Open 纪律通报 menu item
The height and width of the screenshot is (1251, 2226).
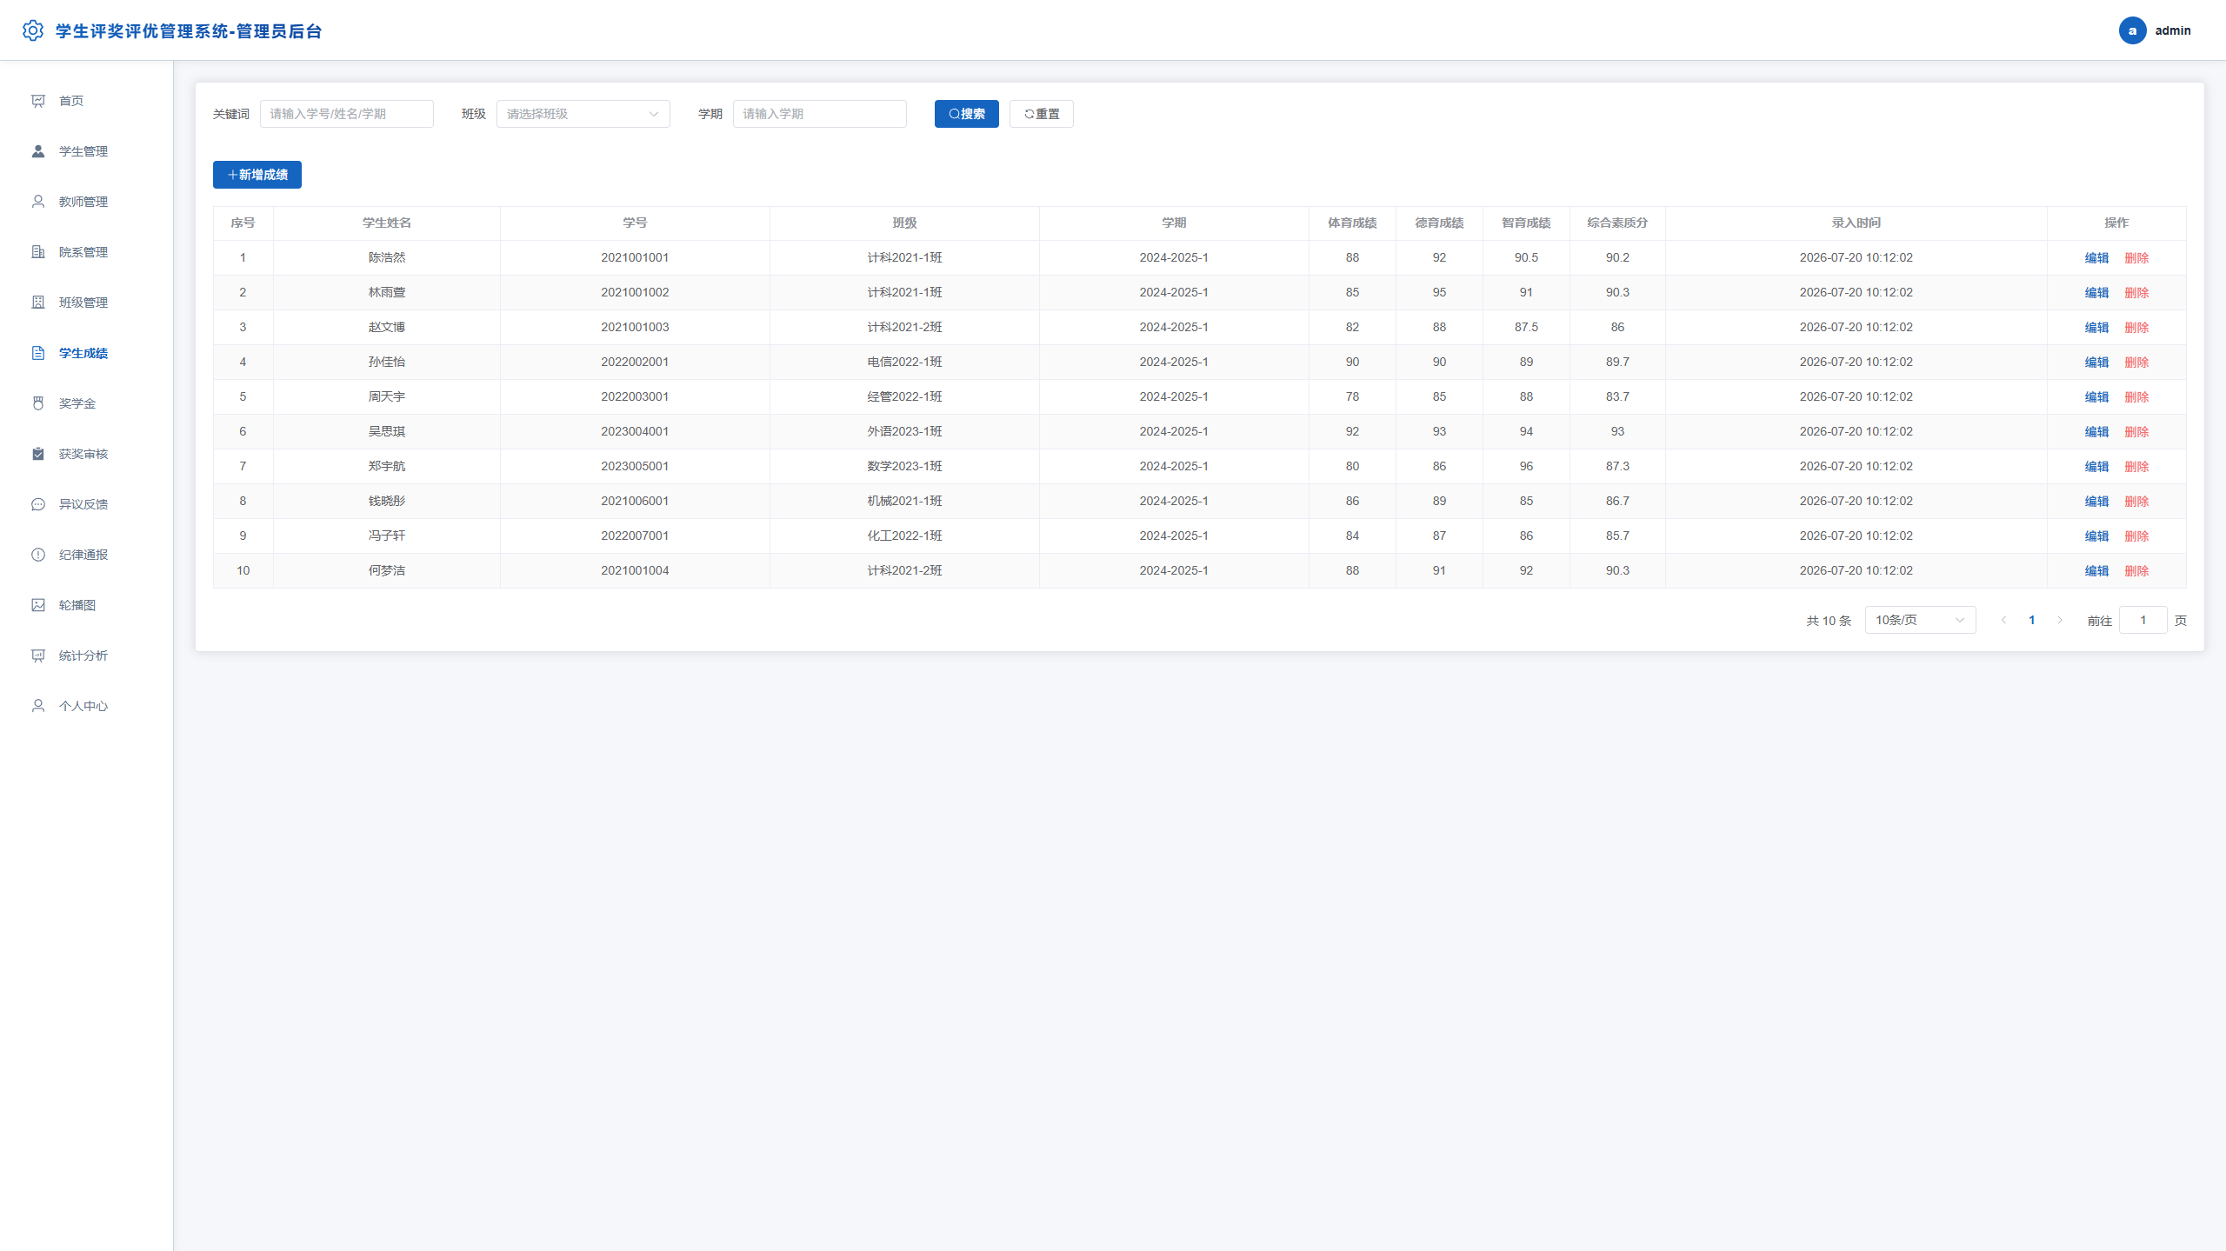pyautogui.click(x=86, y=555)
